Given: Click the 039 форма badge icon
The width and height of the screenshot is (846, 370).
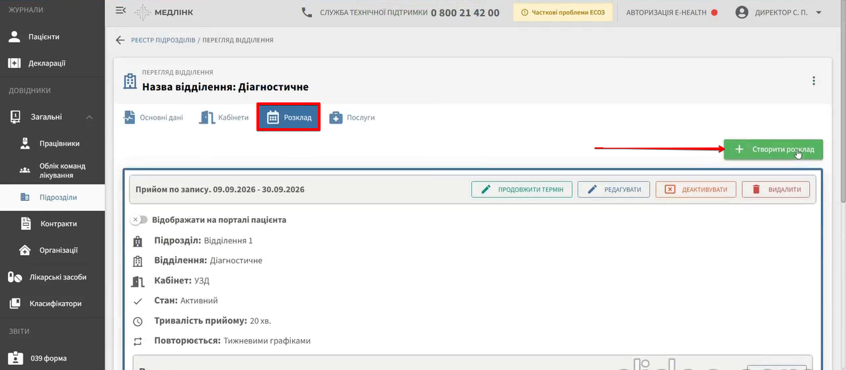Looking at the screenshot, I should pos(15,359).
